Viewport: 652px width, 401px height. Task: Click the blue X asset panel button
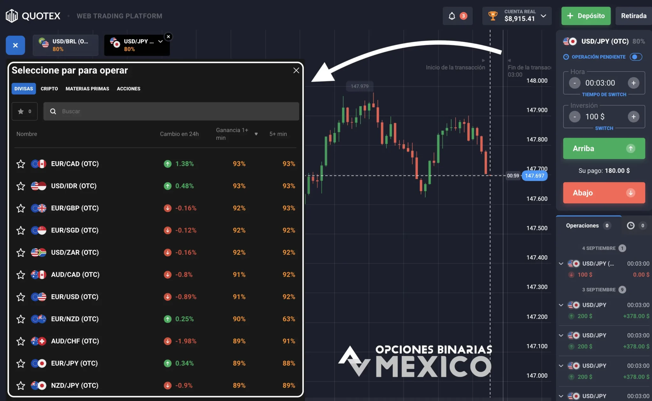[x=15, y=45]
